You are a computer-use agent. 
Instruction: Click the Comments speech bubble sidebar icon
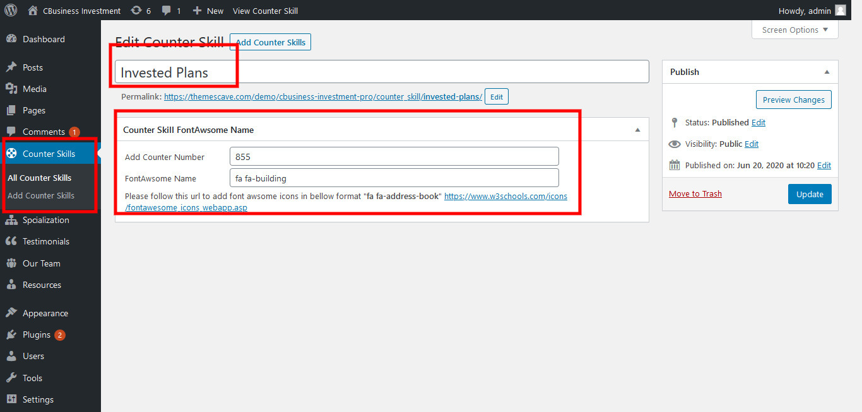(11, 132)
